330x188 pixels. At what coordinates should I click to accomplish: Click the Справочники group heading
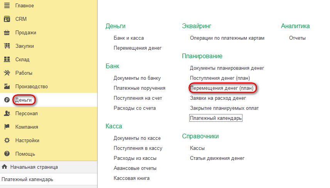(200, 136)
